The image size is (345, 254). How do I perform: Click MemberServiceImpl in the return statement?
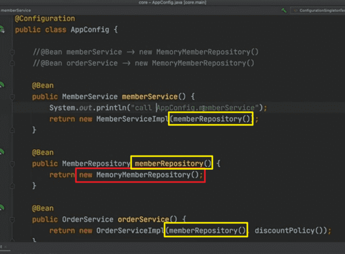point(133,119)
